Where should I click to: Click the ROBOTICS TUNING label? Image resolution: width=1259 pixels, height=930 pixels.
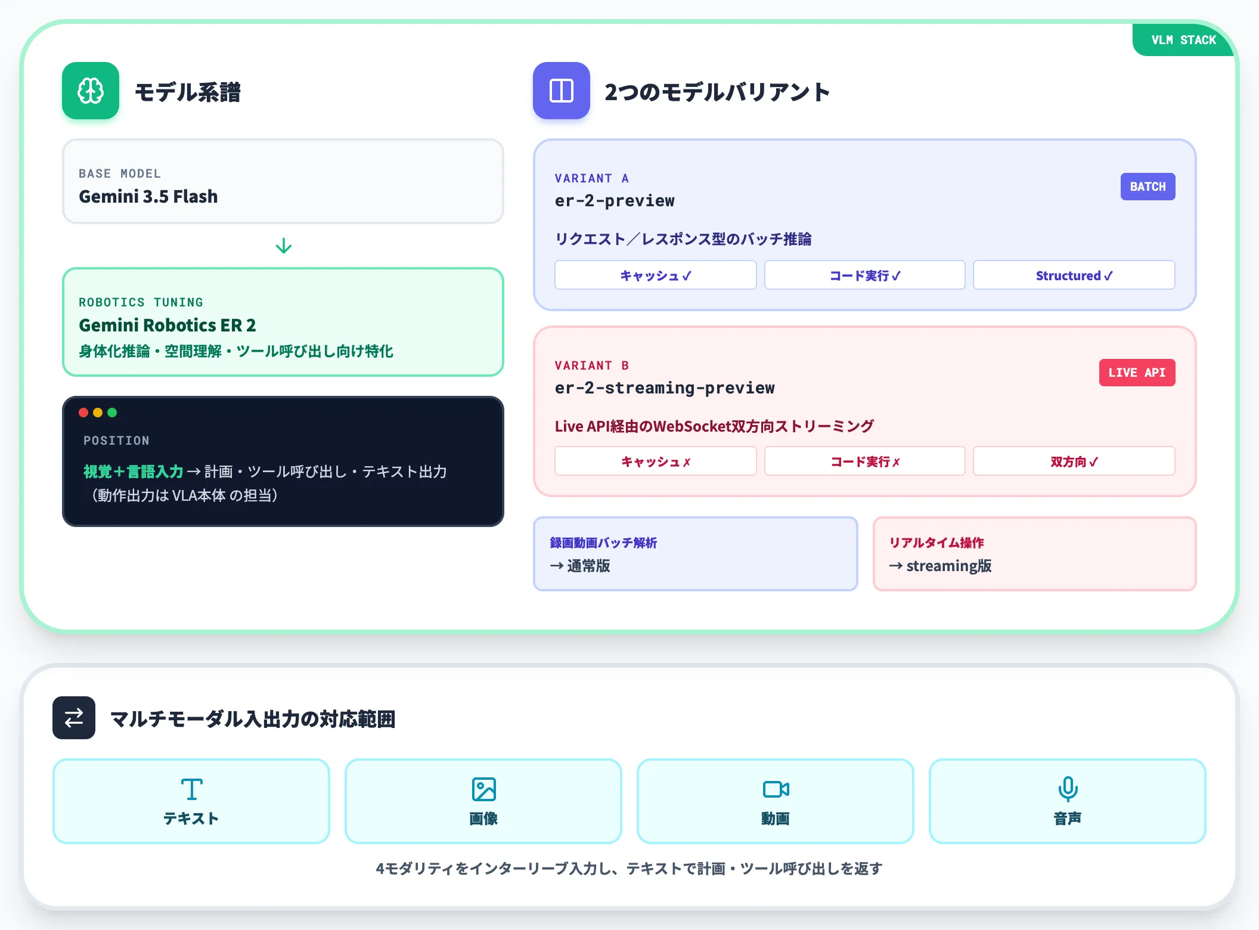tap(141, 302)
